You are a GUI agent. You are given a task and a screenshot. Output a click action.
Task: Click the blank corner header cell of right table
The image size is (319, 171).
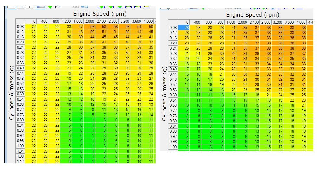173,22
